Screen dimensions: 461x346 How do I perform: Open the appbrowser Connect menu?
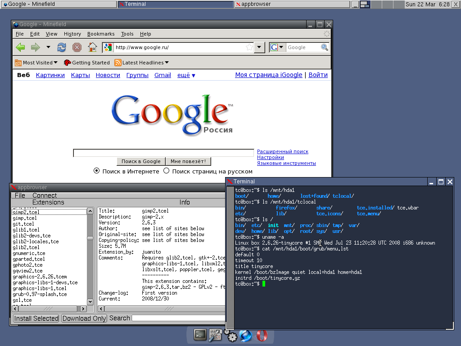(45, 196)
